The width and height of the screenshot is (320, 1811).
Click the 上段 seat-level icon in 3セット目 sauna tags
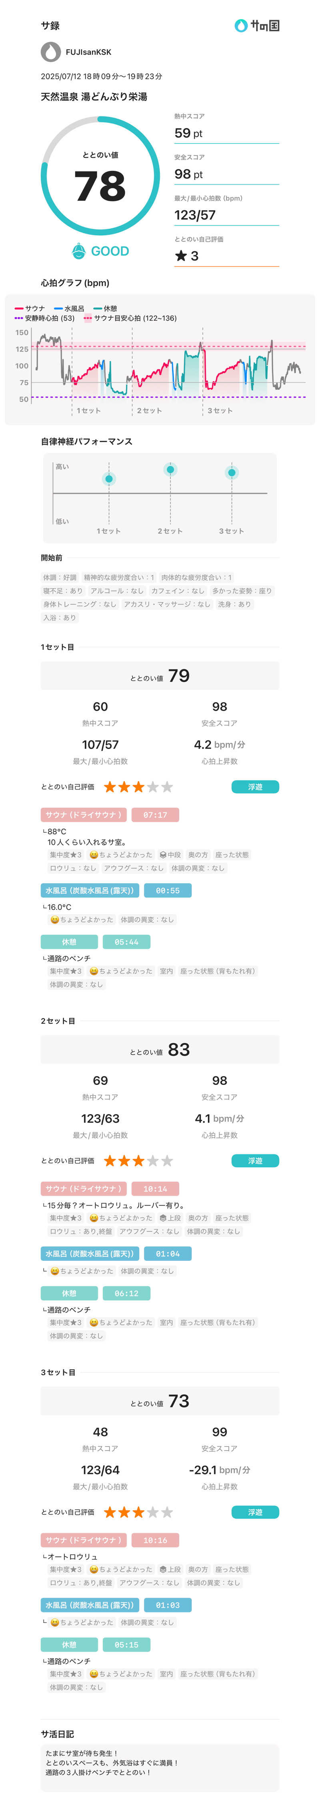tap(163, 1569)
